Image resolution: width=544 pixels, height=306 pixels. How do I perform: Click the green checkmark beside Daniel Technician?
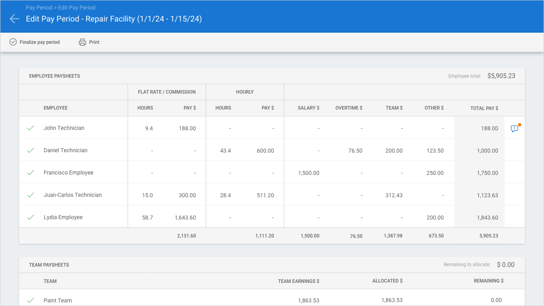tap(30, 150)
